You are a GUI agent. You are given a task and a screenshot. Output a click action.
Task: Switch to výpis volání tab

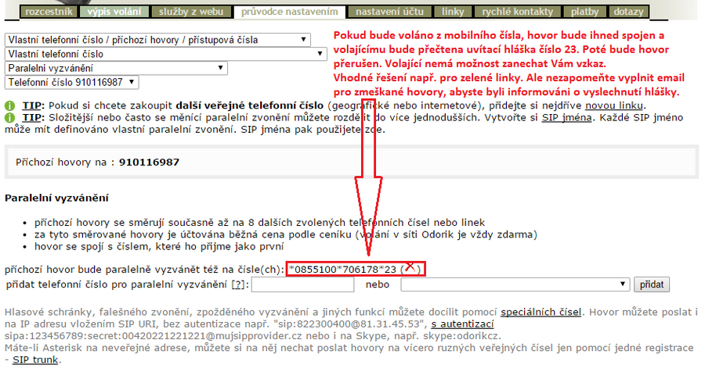(x=114, y=12)
